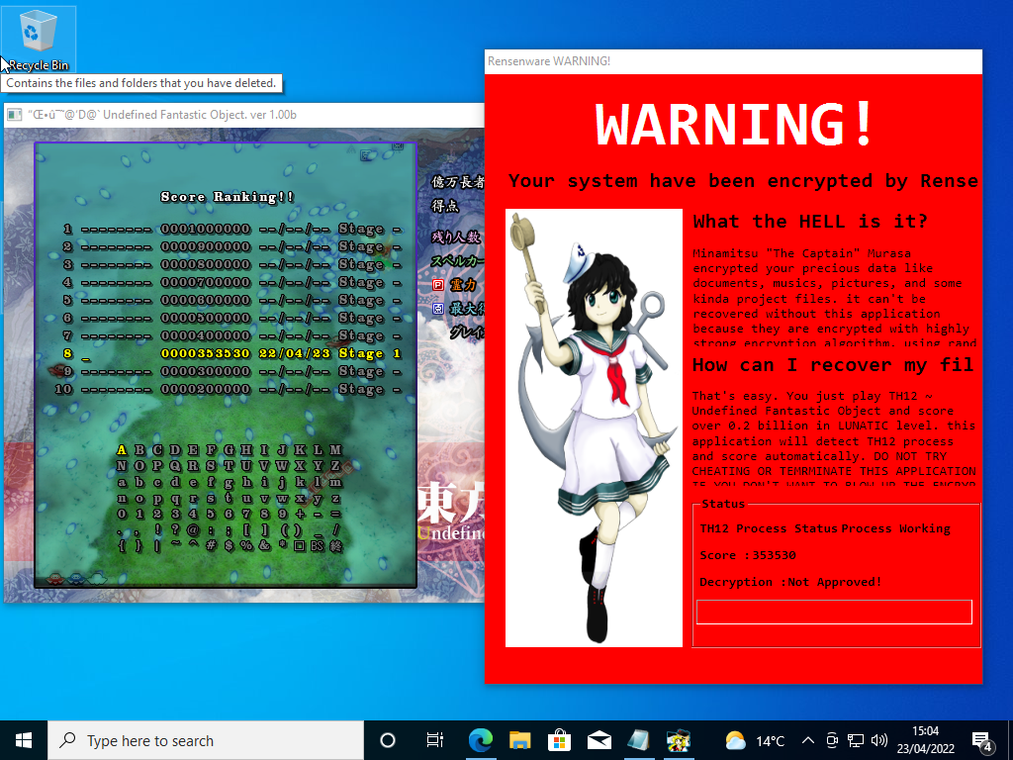Screen dimensions: 1013x760
Task: Open Microsoft Store from the taskbar
Action: (560, 739)
